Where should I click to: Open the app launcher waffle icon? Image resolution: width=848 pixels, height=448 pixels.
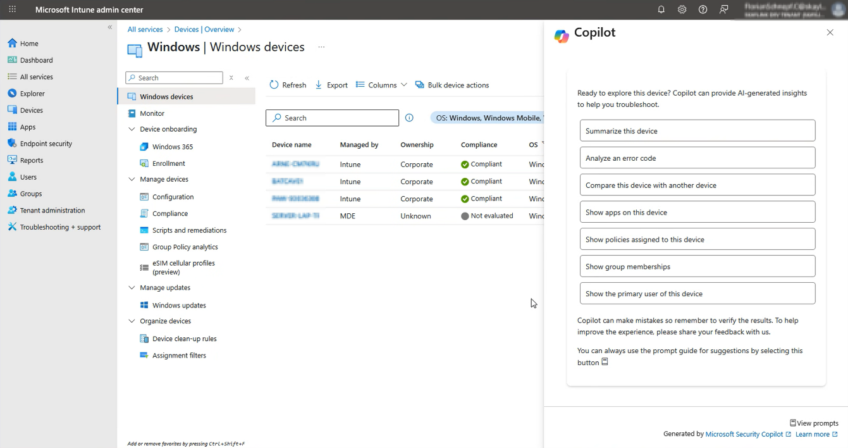click(13, 9)
